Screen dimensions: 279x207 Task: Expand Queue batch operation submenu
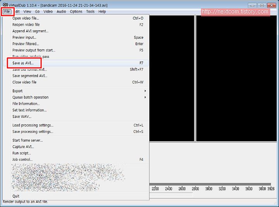point(76,97)
